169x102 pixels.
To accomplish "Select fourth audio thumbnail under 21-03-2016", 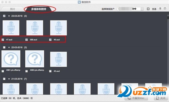I will (82, 89).
